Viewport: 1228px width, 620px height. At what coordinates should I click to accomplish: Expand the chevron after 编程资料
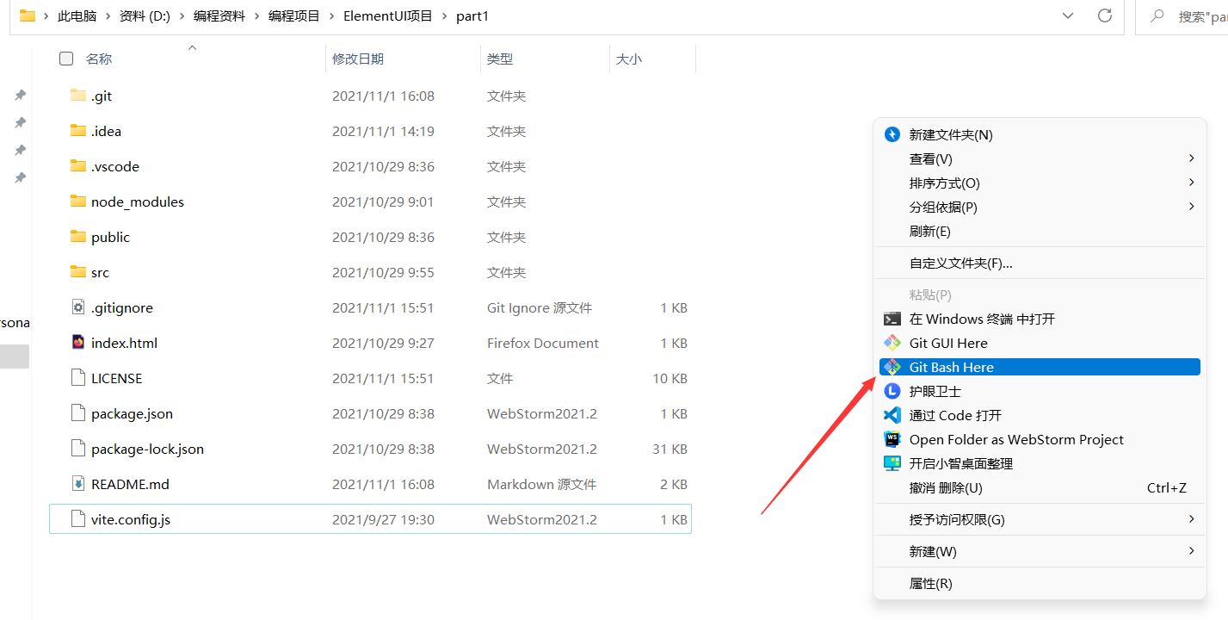click(256, 16)
